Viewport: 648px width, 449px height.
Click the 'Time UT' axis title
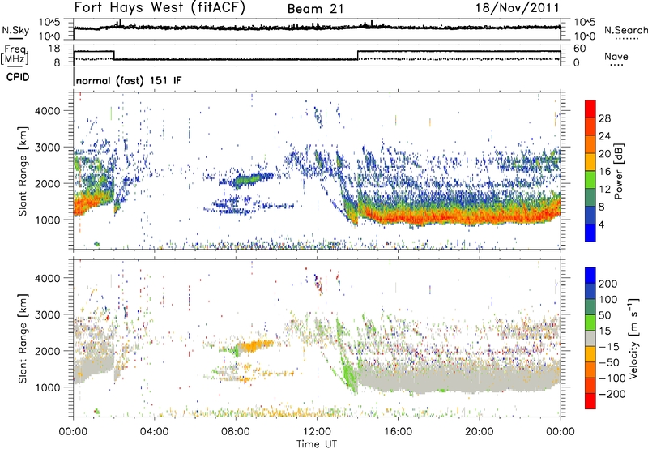(x=317, y=444)
